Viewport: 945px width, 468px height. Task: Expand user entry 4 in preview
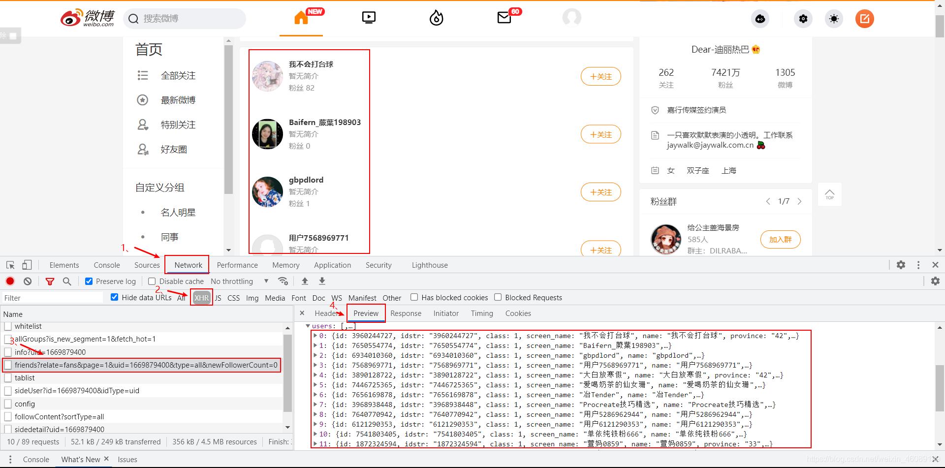pos(315,375)
